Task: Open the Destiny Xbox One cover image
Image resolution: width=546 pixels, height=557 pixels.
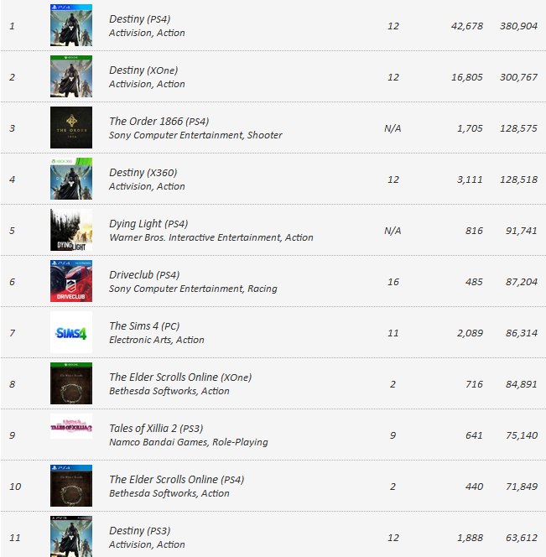Action: click(71, 76)
